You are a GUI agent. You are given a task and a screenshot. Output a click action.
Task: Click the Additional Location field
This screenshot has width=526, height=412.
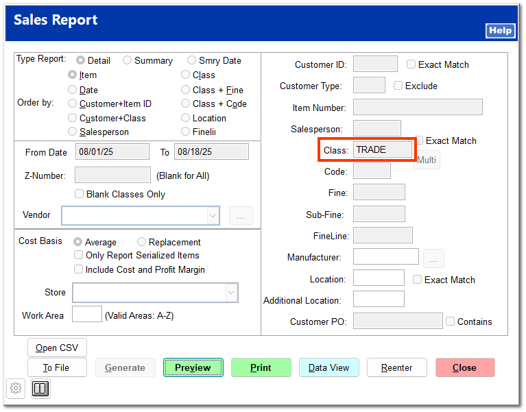coord(379,299)
